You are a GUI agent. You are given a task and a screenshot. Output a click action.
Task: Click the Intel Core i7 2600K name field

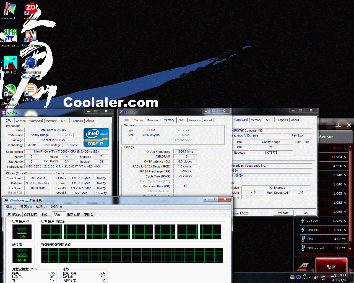click(53, 130)
